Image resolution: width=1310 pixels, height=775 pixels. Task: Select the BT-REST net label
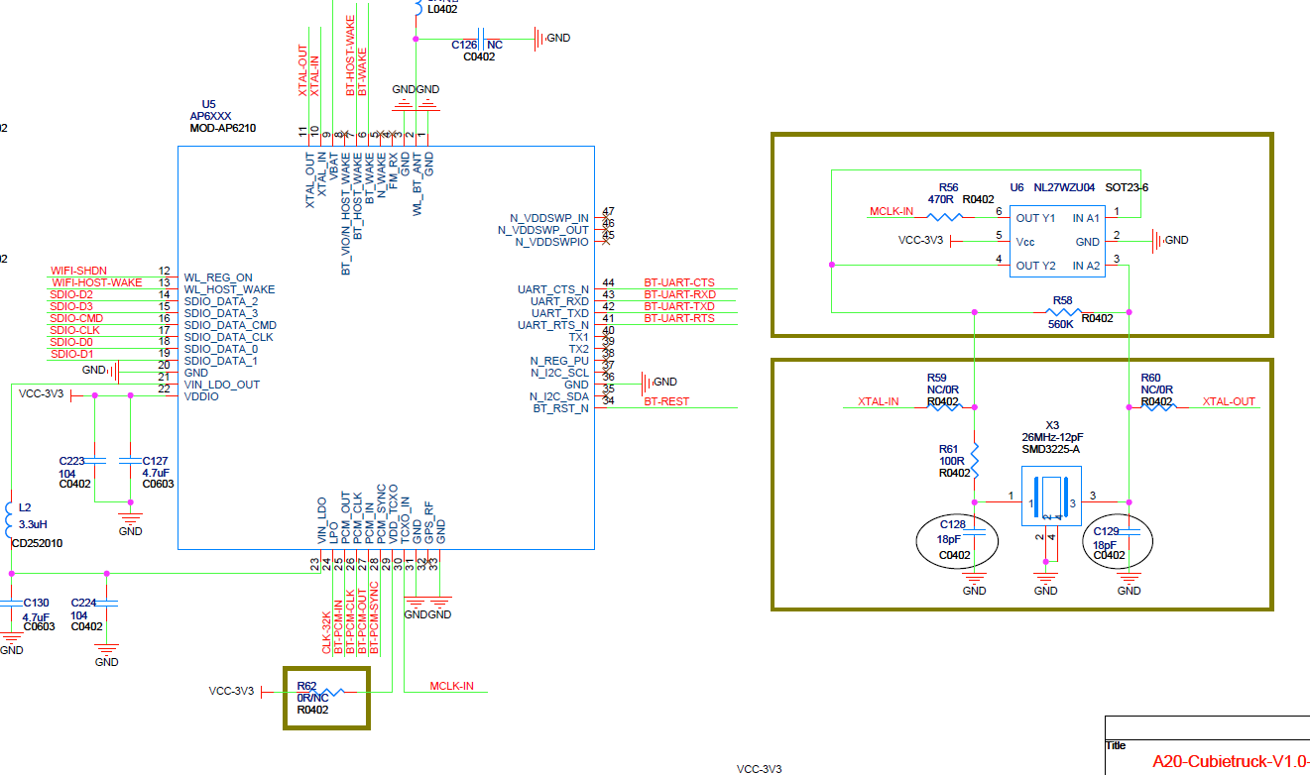tap(666, 401)
